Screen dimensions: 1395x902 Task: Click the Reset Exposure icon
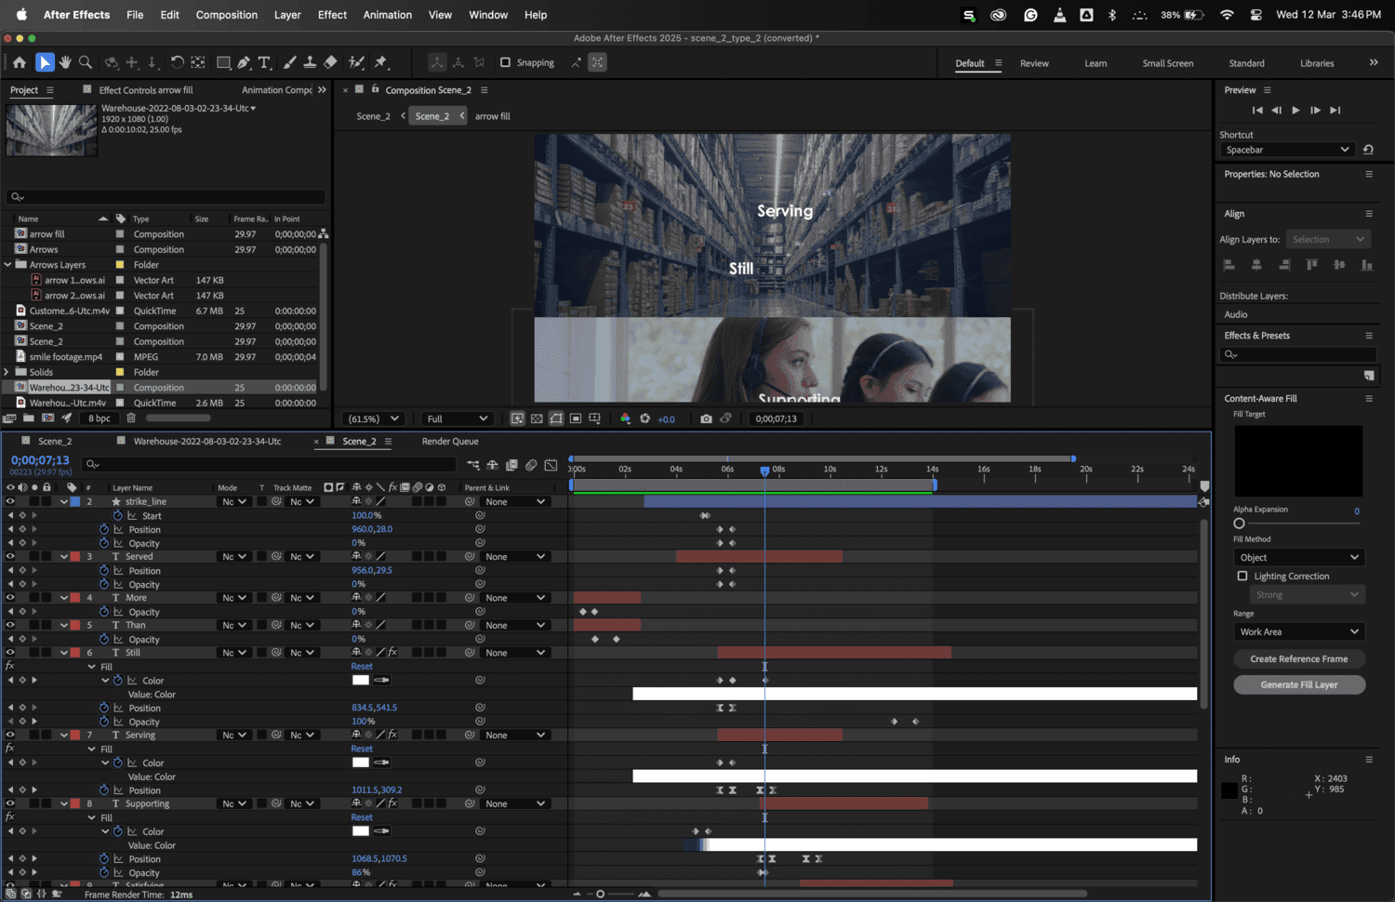(644, 418)
